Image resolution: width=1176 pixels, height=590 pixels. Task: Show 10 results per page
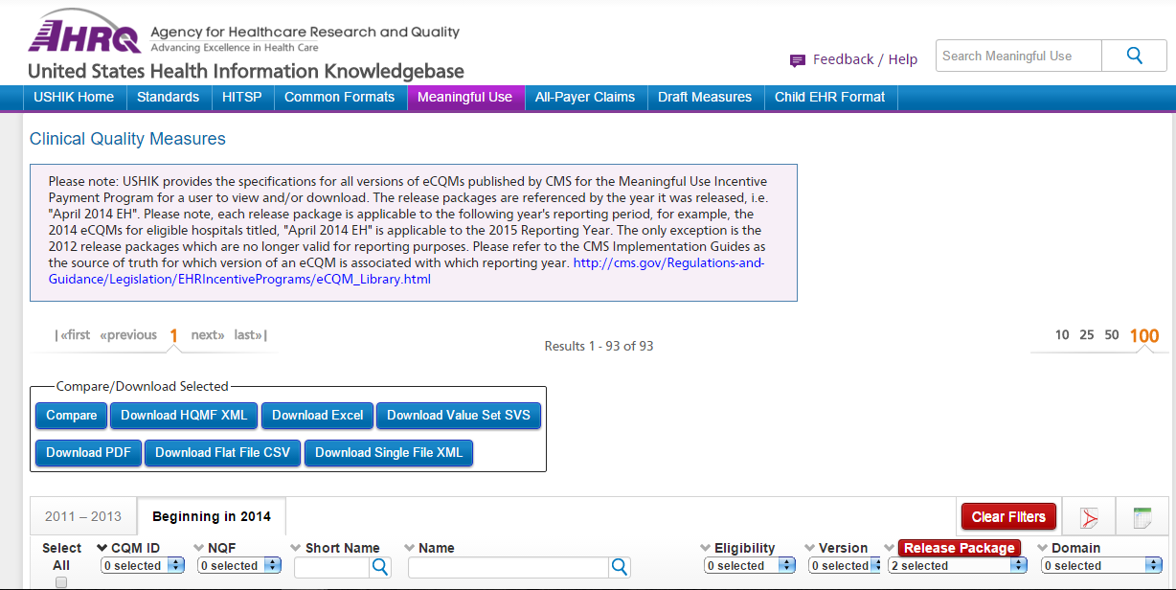[1062, 335]
